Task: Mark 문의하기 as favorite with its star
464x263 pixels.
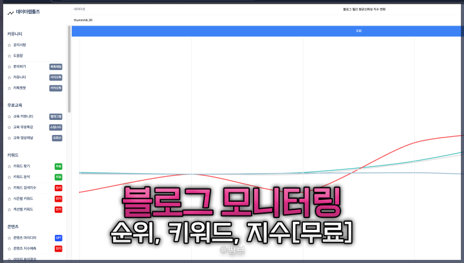Action: (9, 67)
